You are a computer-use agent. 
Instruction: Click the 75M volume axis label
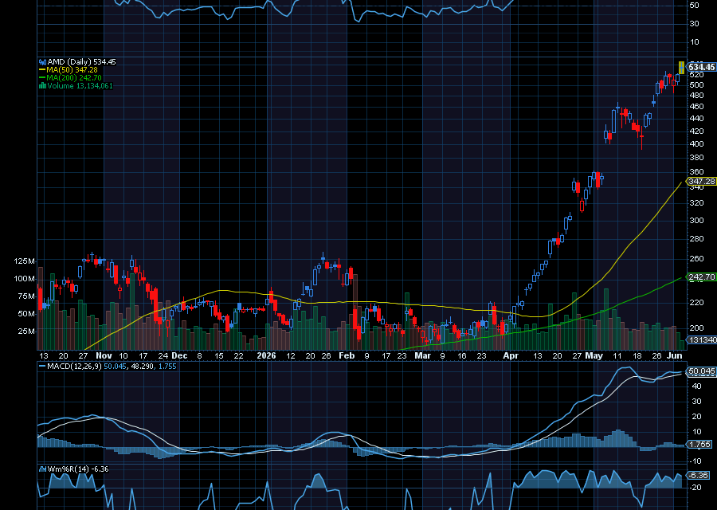tap(26, 296)
